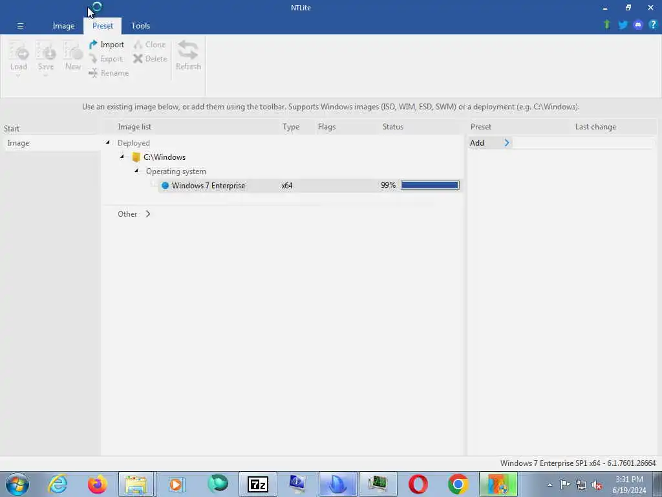
Task: Open dropdown arrow under the Save button
Action: click(45, 76)
